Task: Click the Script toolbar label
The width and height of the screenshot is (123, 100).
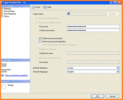Action: coord(37,7)
